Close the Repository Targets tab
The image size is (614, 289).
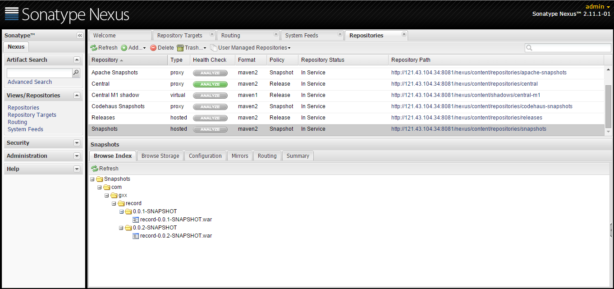point(212,34)
